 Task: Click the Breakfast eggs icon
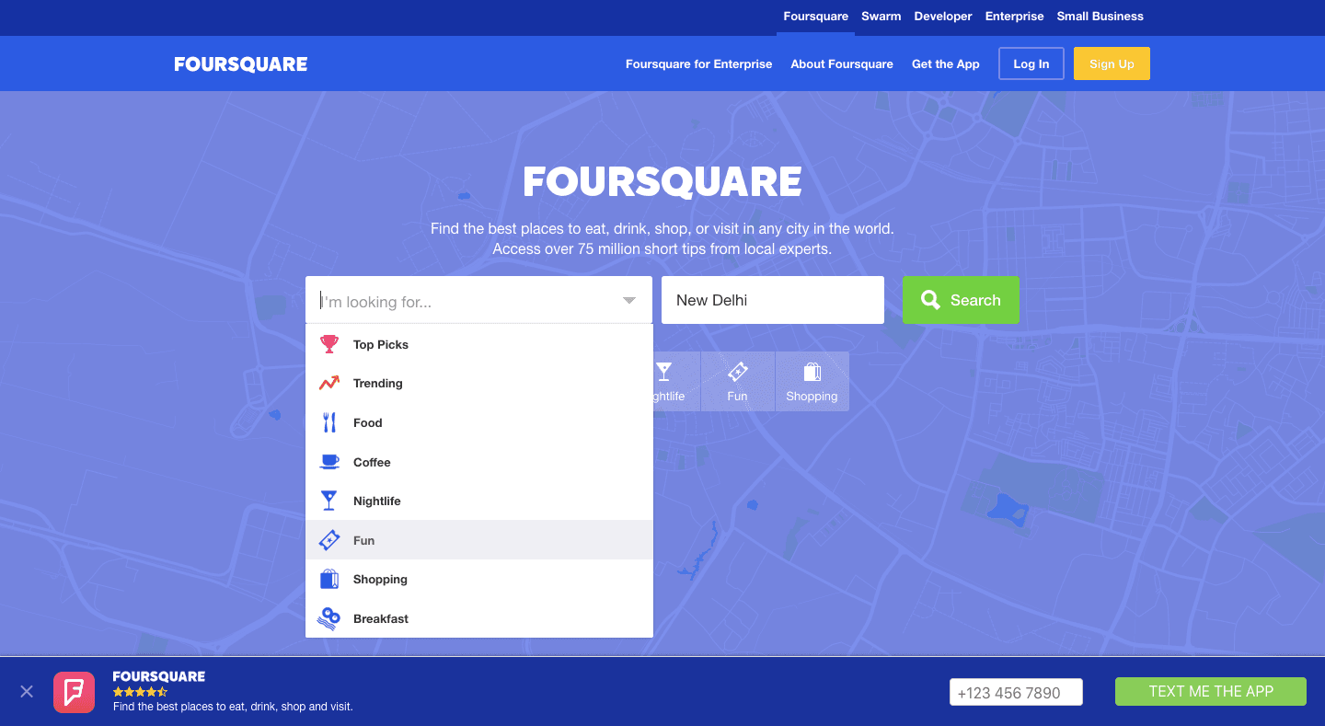pos(329,618)
